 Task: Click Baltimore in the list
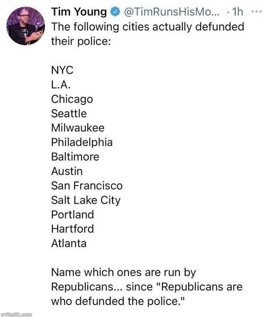[75, 156]
